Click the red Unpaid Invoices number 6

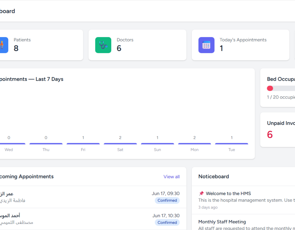pos(270,135)
